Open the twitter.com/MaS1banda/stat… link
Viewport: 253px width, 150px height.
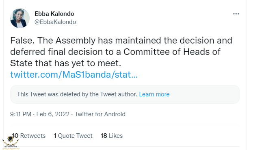[74, 74]
